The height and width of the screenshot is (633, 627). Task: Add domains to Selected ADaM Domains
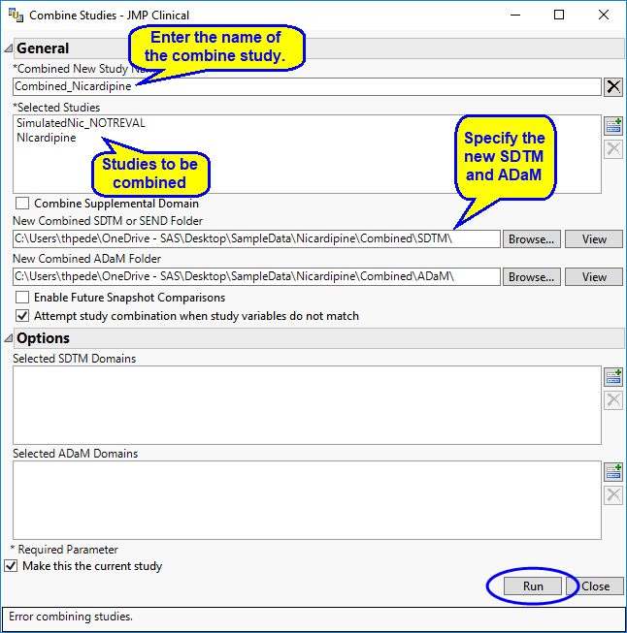coord(613,472)
